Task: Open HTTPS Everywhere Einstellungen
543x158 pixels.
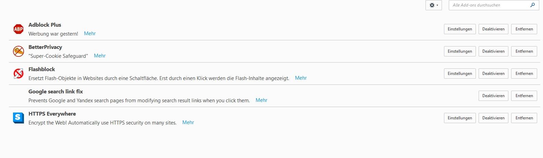Action: [460, 118]
